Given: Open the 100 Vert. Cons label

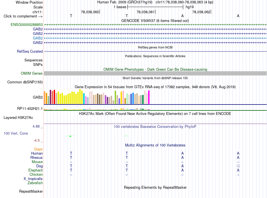Looking at the screenshot, I should [x=16, y=133].
